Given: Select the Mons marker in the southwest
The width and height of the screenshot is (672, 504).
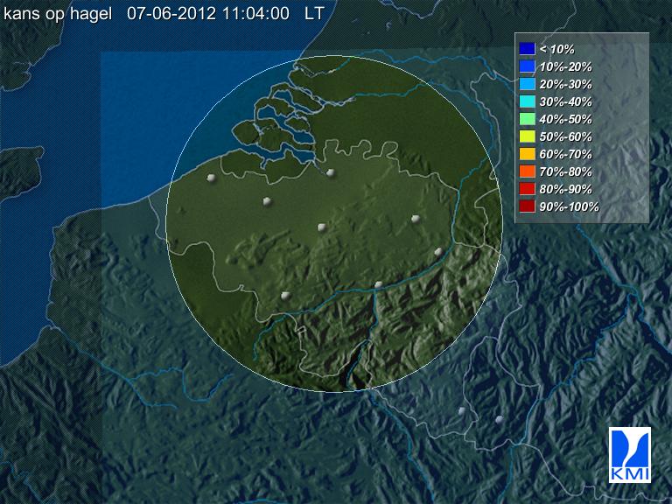Looking at the screenshot, I should [284, 295].
